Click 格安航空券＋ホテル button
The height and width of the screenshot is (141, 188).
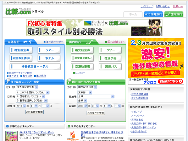coord(35,67)
